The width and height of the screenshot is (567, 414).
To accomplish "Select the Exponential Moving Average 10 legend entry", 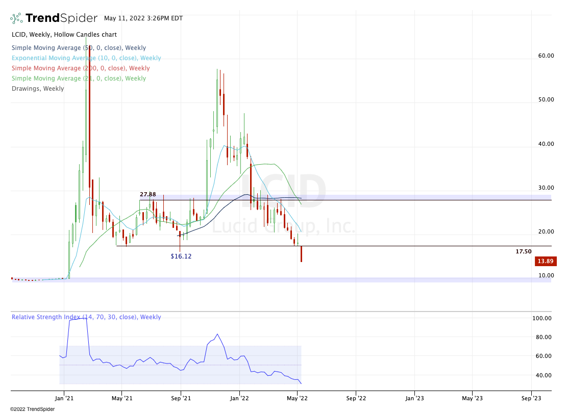I will coord(86,58).
